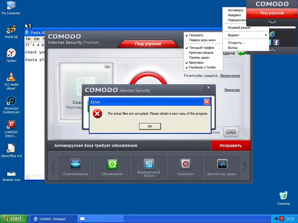Open the dmaster.exe desktop icon

point(11,175)
